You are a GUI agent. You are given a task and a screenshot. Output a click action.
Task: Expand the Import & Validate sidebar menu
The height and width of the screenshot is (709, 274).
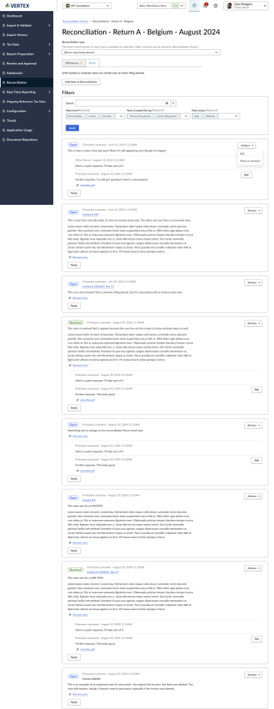(26, 26)
